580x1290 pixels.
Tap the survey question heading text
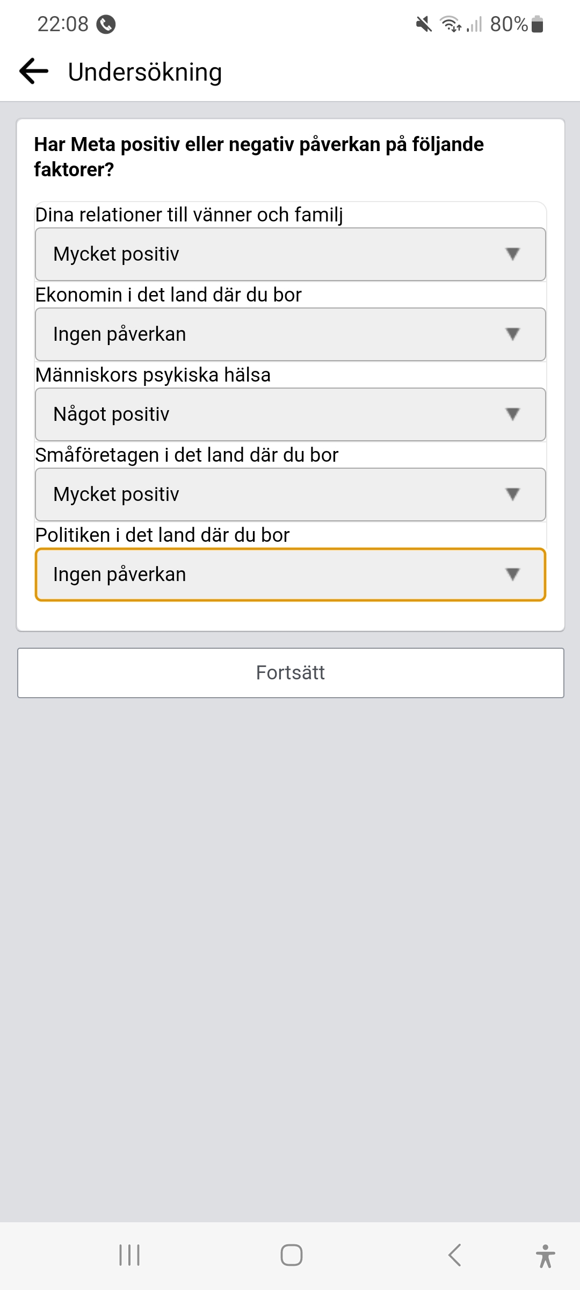point(259,156)
